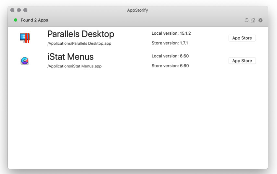
Task: Click the /Applications/iStat Menus.app path
Action: (74, 66)
